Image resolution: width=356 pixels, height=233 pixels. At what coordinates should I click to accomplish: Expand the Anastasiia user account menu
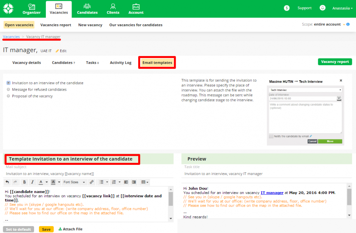click(342, 8)
